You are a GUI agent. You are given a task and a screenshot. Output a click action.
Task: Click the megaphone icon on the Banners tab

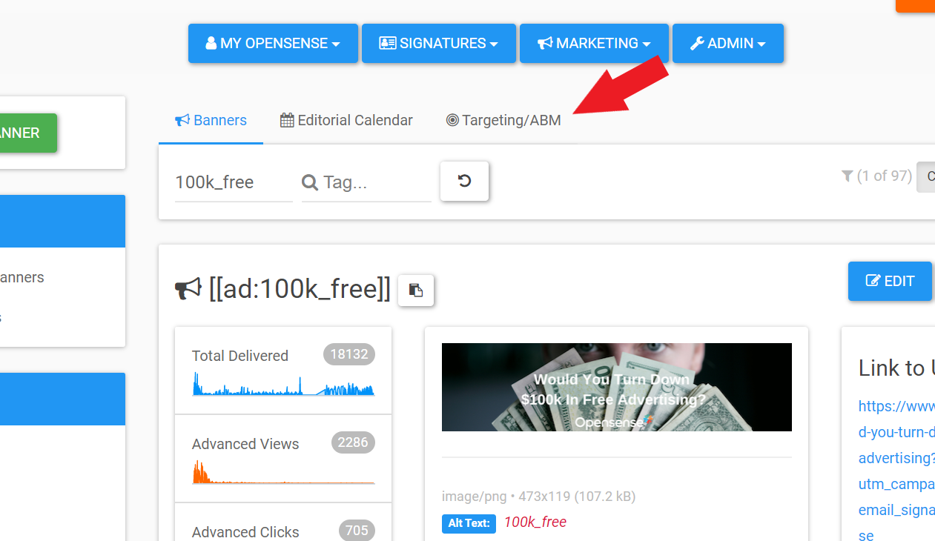[182, 120]
